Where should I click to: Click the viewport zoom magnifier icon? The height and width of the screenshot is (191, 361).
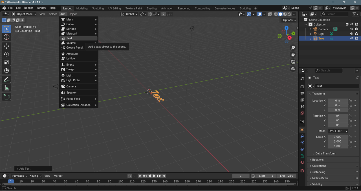pos(293,48)
